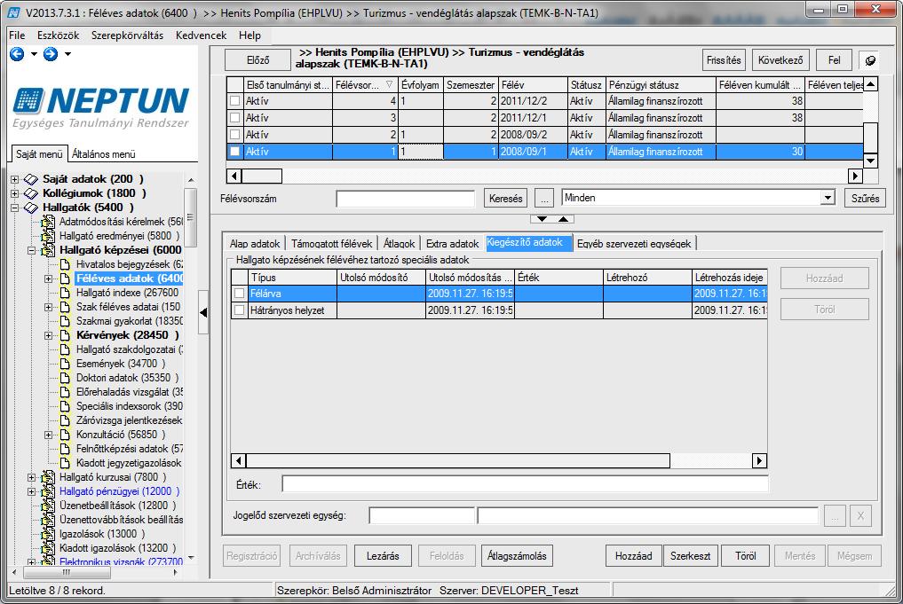
Task: Click the blue forward navigation arrow
Action: [x=51, y=54]
